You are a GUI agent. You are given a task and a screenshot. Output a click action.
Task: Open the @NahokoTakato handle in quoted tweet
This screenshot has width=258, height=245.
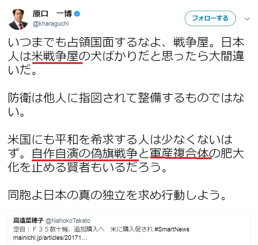[68, 221]
